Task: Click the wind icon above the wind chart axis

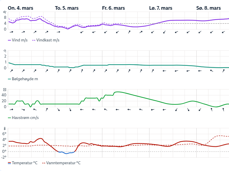Action: [x=4, y=12]
